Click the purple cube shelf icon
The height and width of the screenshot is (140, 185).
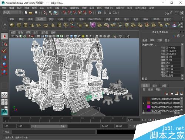[93, 25]
